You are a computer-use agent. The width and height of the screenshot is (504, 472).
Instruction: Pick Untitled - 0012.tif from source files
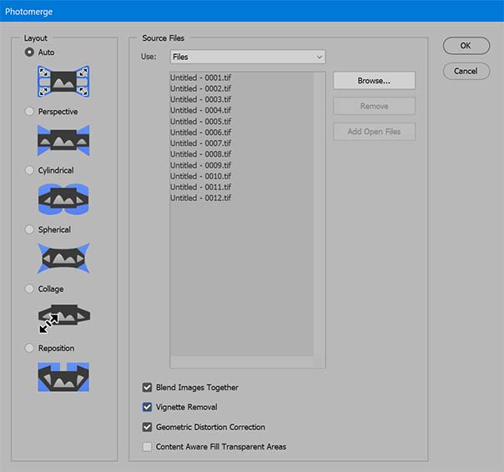201,198
